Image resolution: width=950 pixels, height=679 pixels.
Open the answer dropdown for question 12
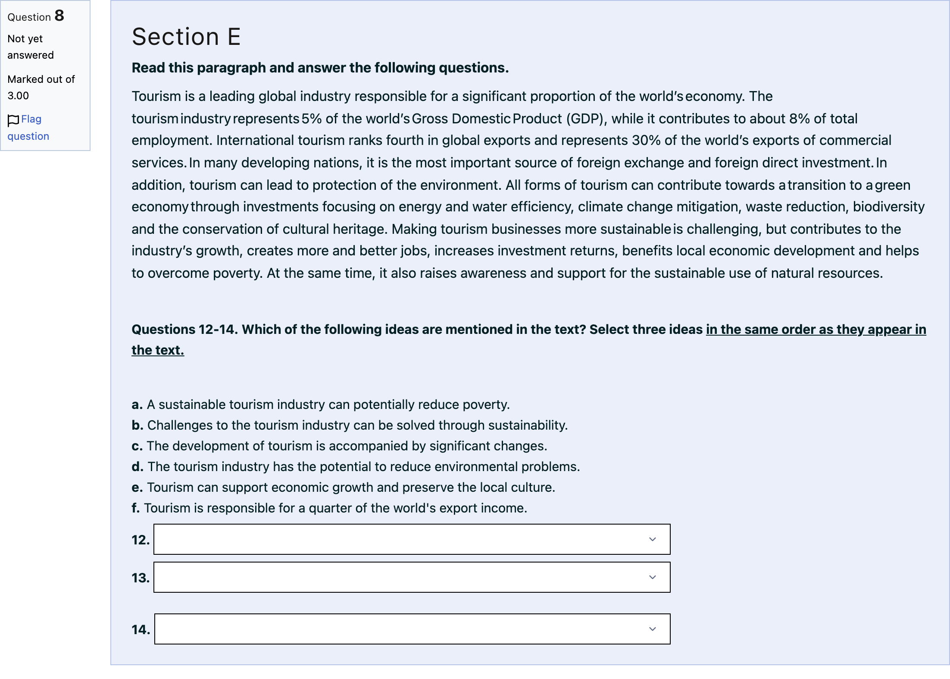tap(412, 539)
